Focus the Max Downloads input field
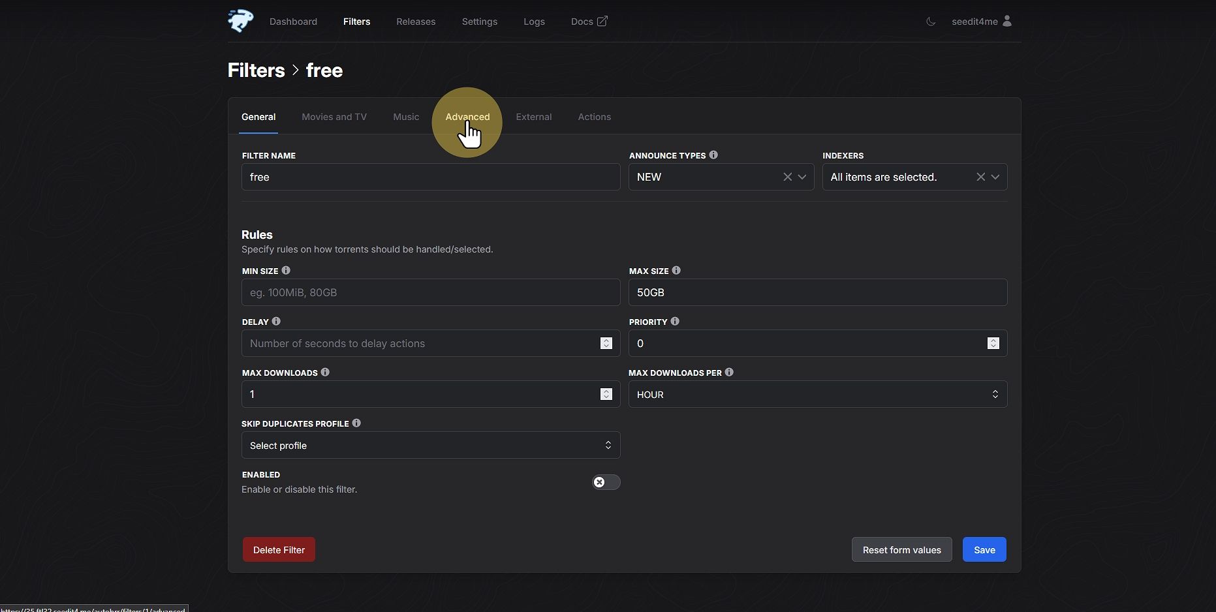 (431, 394)
